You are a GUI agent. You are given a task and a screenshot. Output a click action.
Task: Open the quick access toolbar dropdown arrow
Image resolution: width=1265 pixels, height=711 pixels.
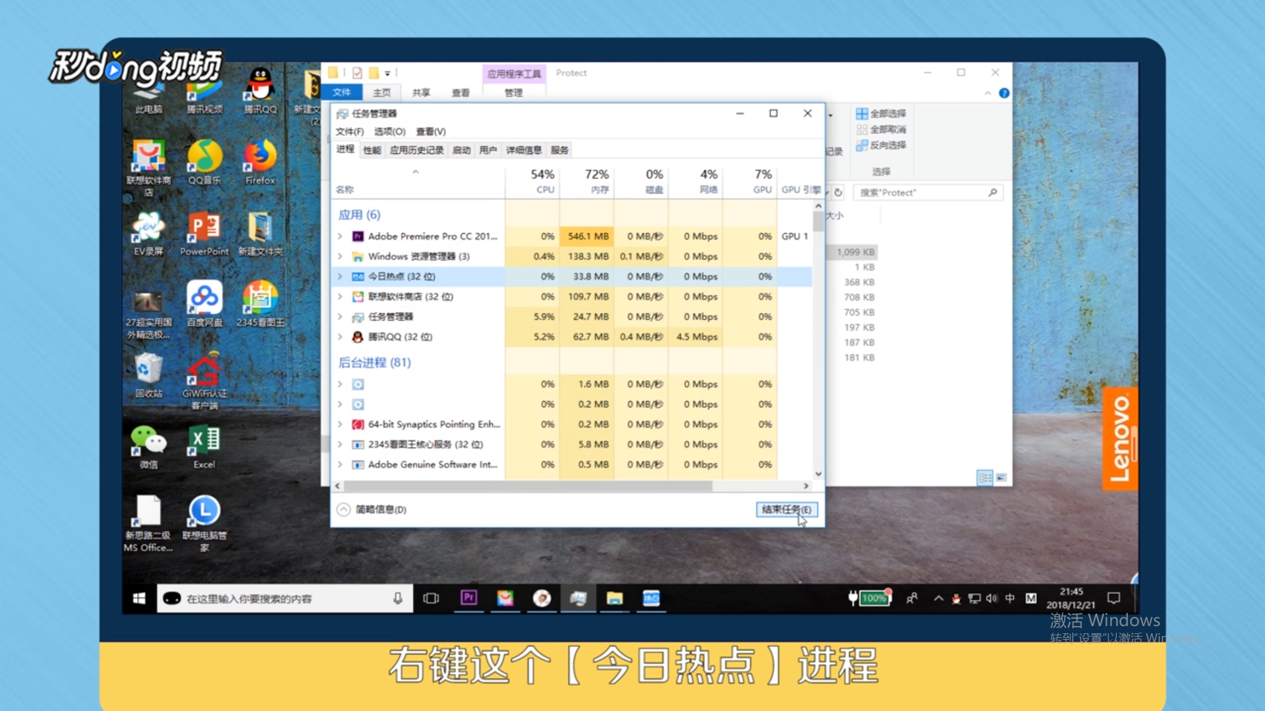[x=388, y=73]
